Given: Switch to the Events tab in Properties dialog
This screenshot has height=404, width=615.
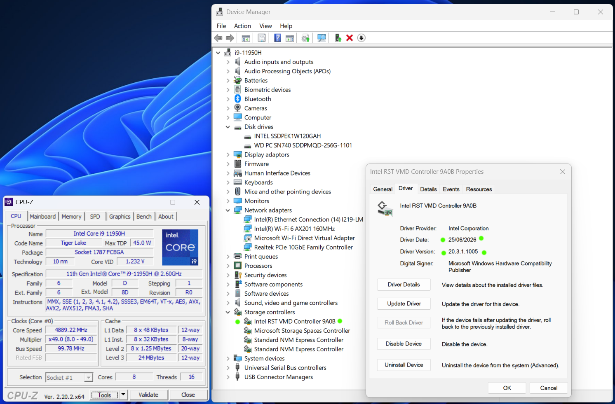Looking at the screenshot, I should (451, 189).
